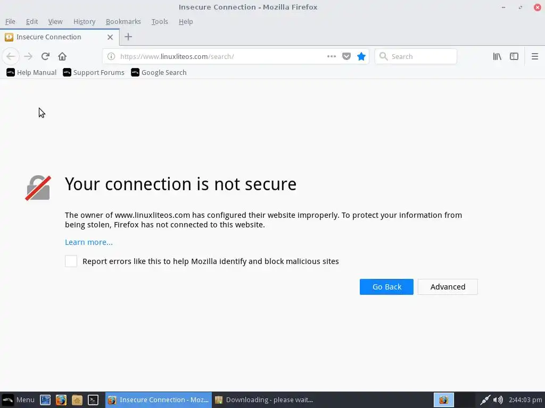Open Google Search bookmark
The width and height of the screenshot is (545, 408).
[x=159, y=72]
